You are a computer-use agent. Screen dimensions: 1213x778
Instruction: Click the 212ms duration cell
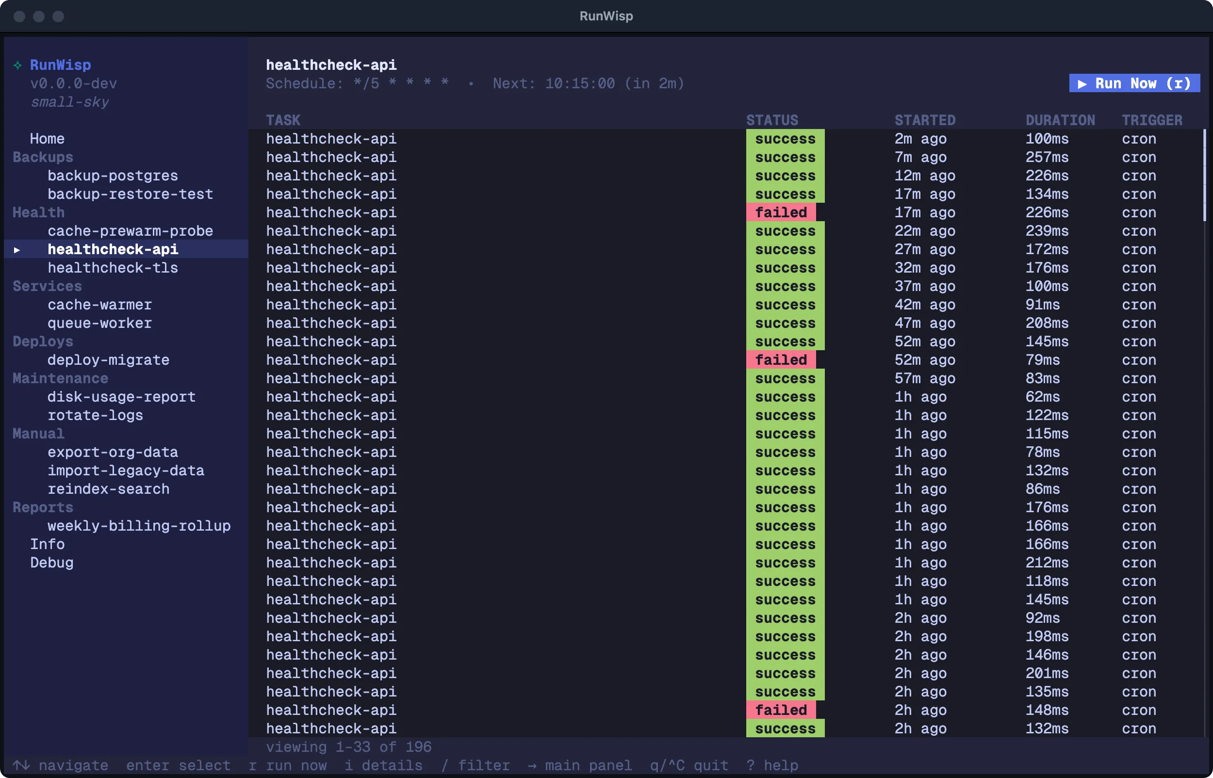pos(1047,563)
